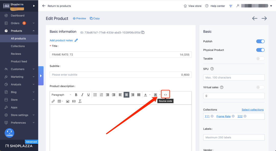Insert a numbered list
Viewport: 276px width, 151px height.
point(101,95)
